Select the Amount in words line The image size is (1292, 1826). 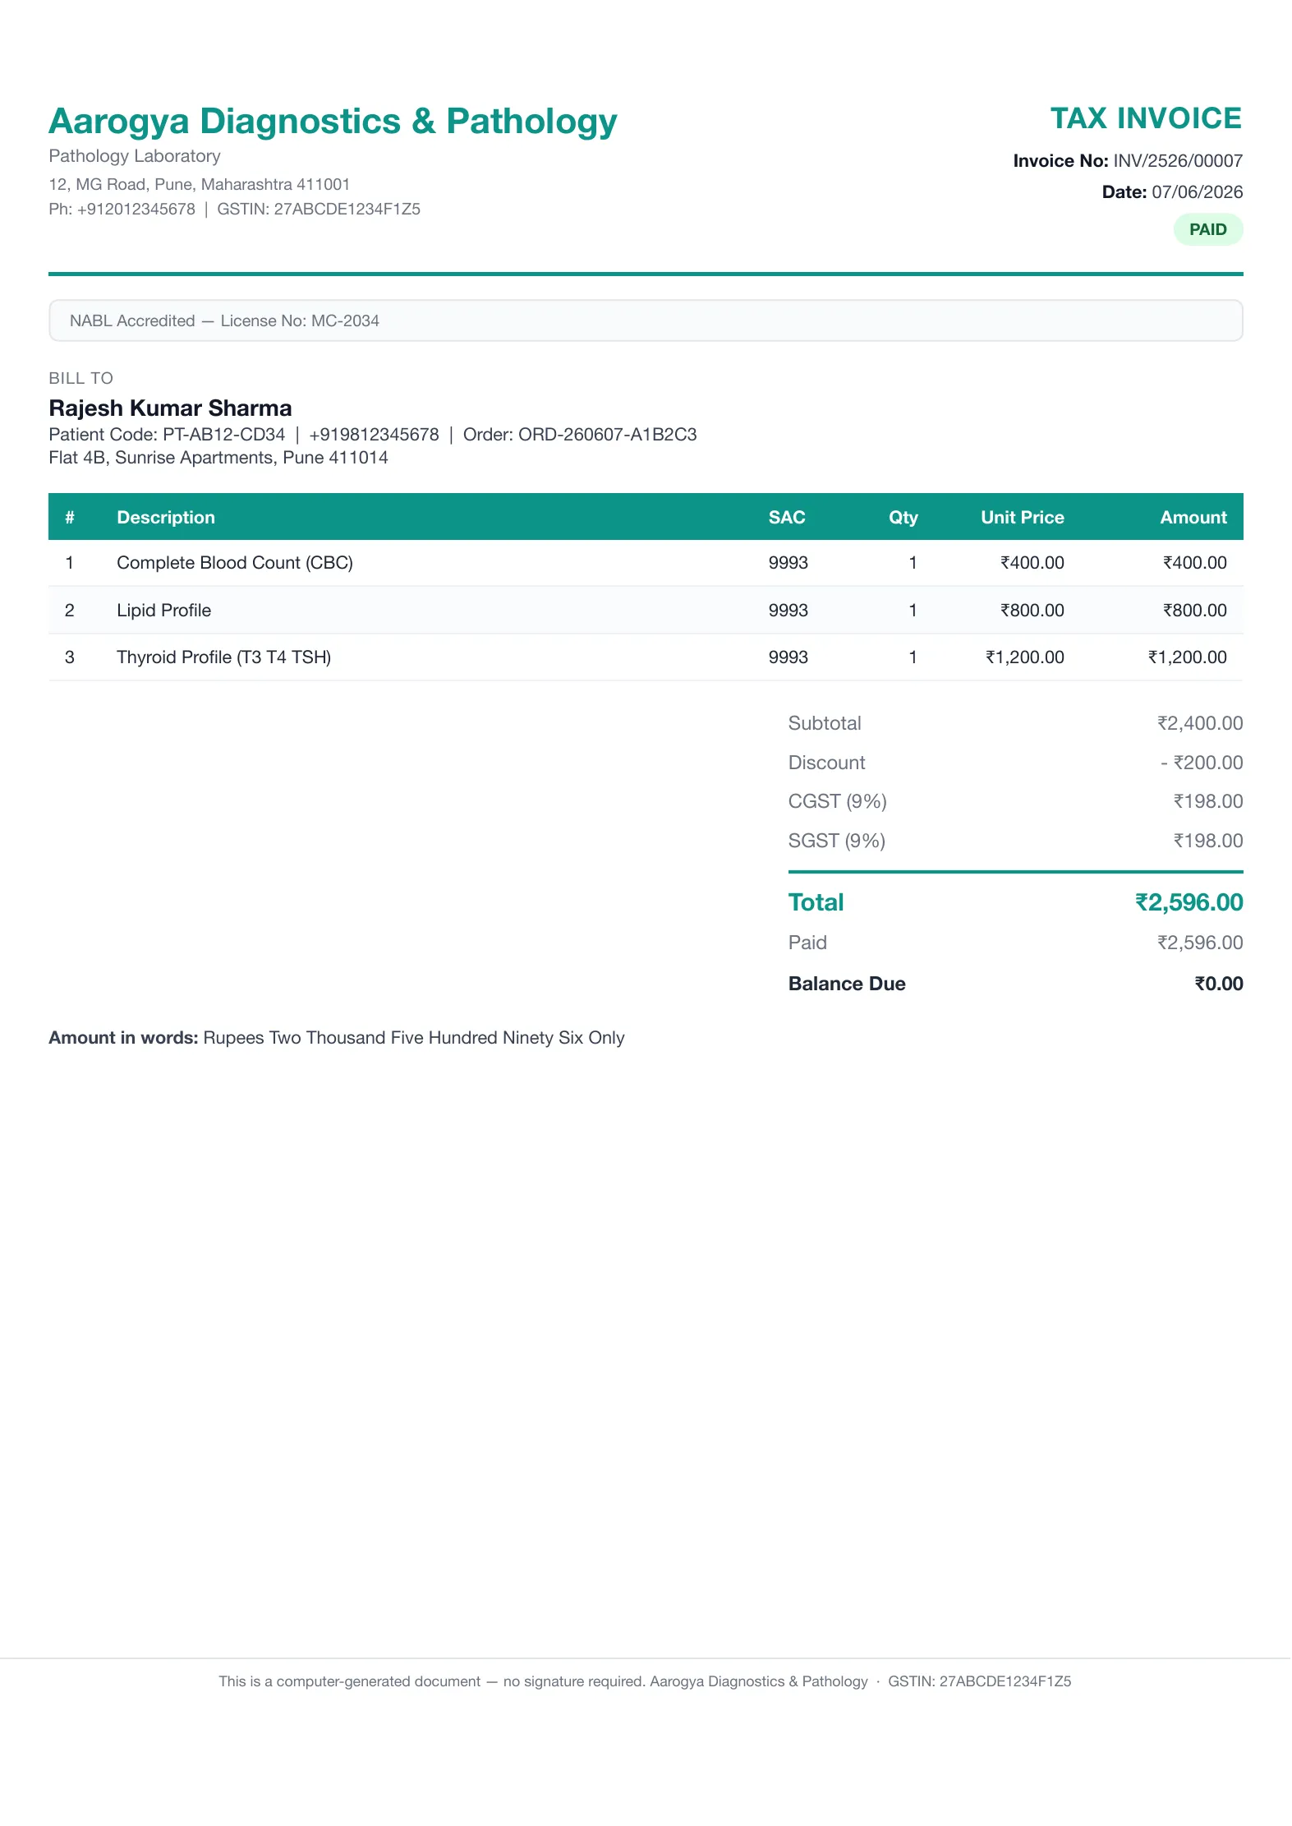coord(337,1038)
